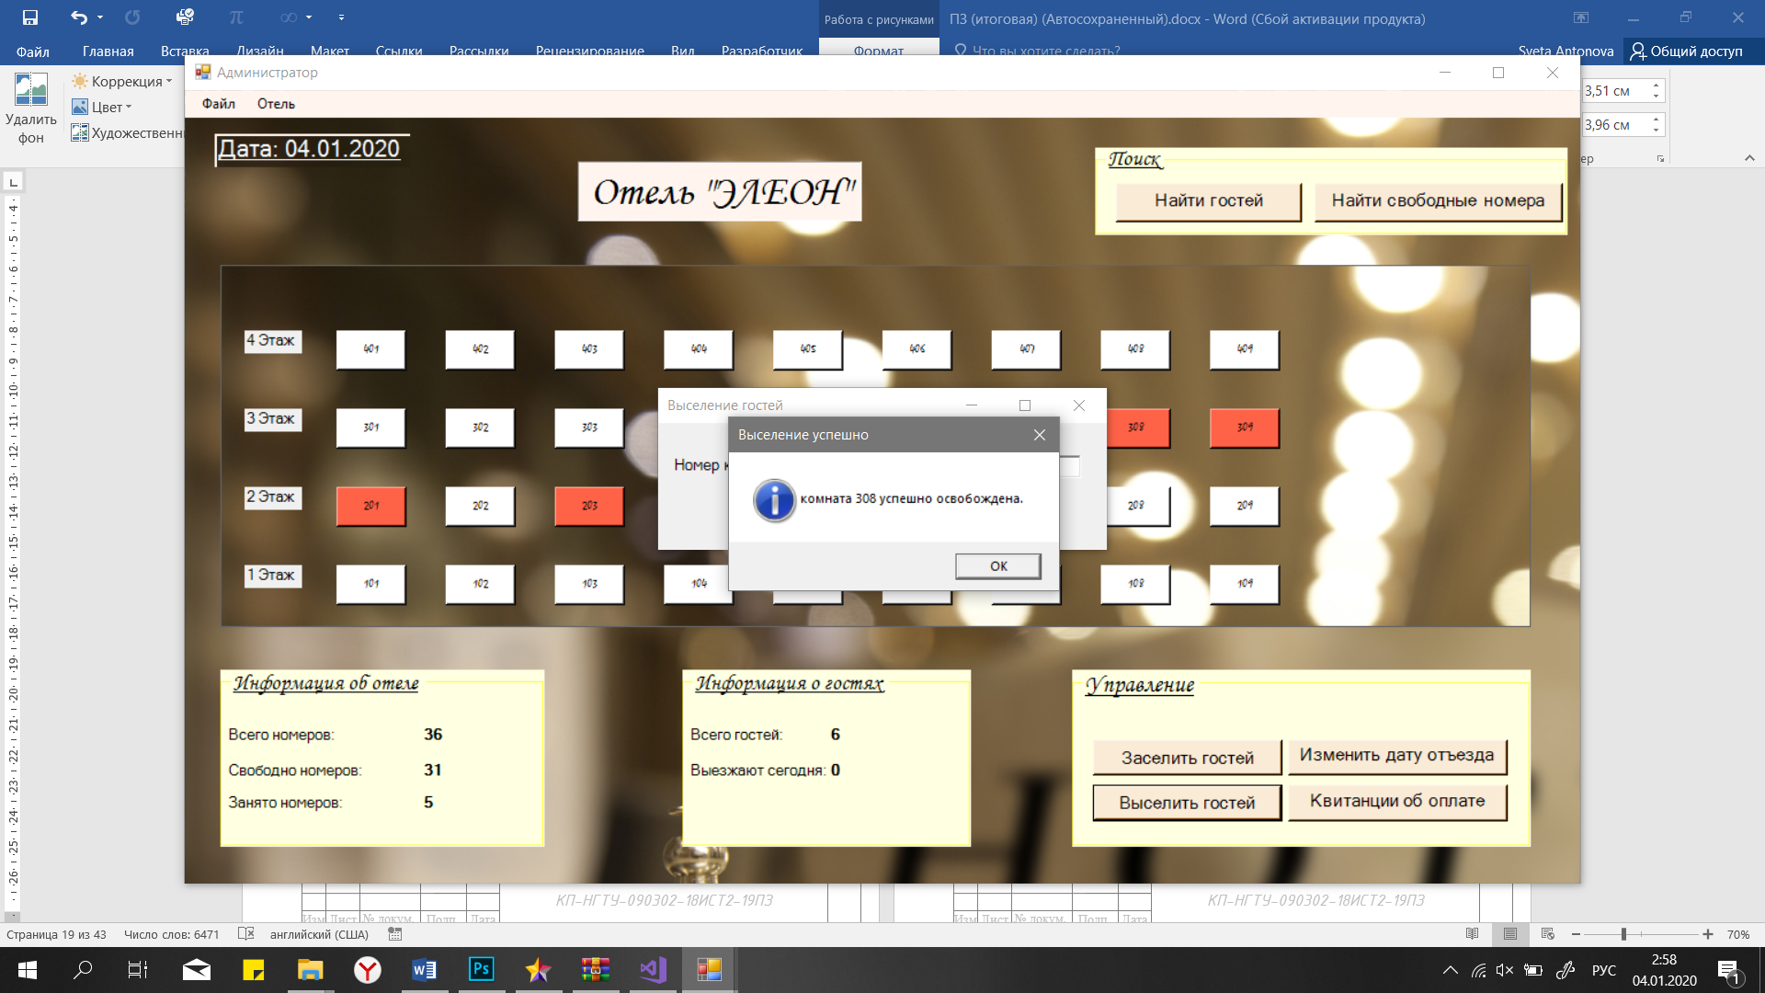Select room 401 on the fourth floor
Viewport: 1765px width, 993px height.
370,349
